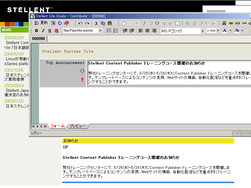Click the add element plus-box icon
The image size is (251, 188).
tap(187, 23)
